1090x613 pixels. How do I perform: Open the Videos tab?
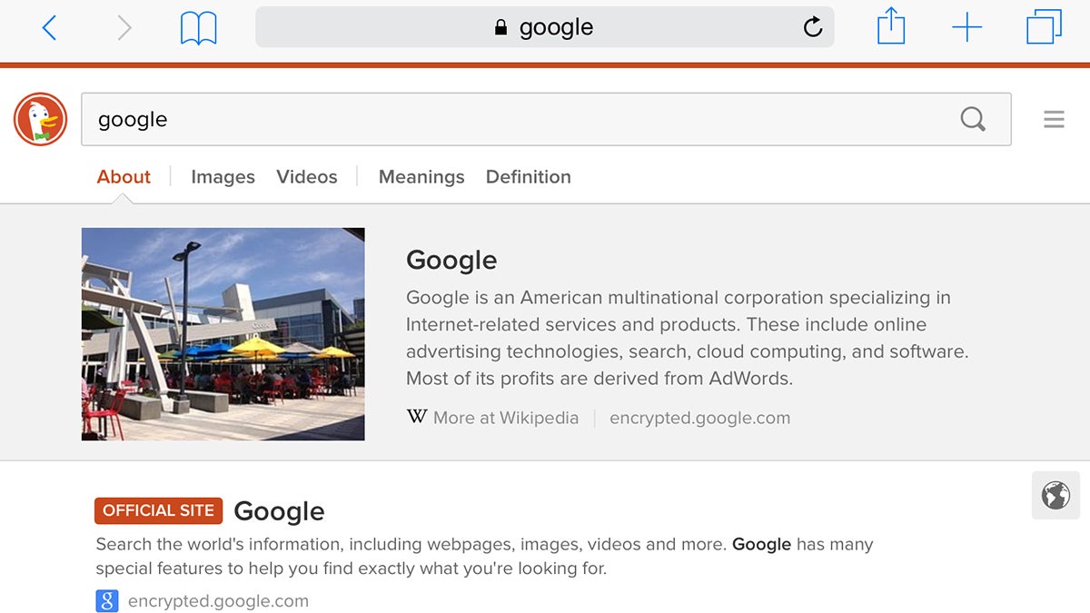(x=307, y=177)
